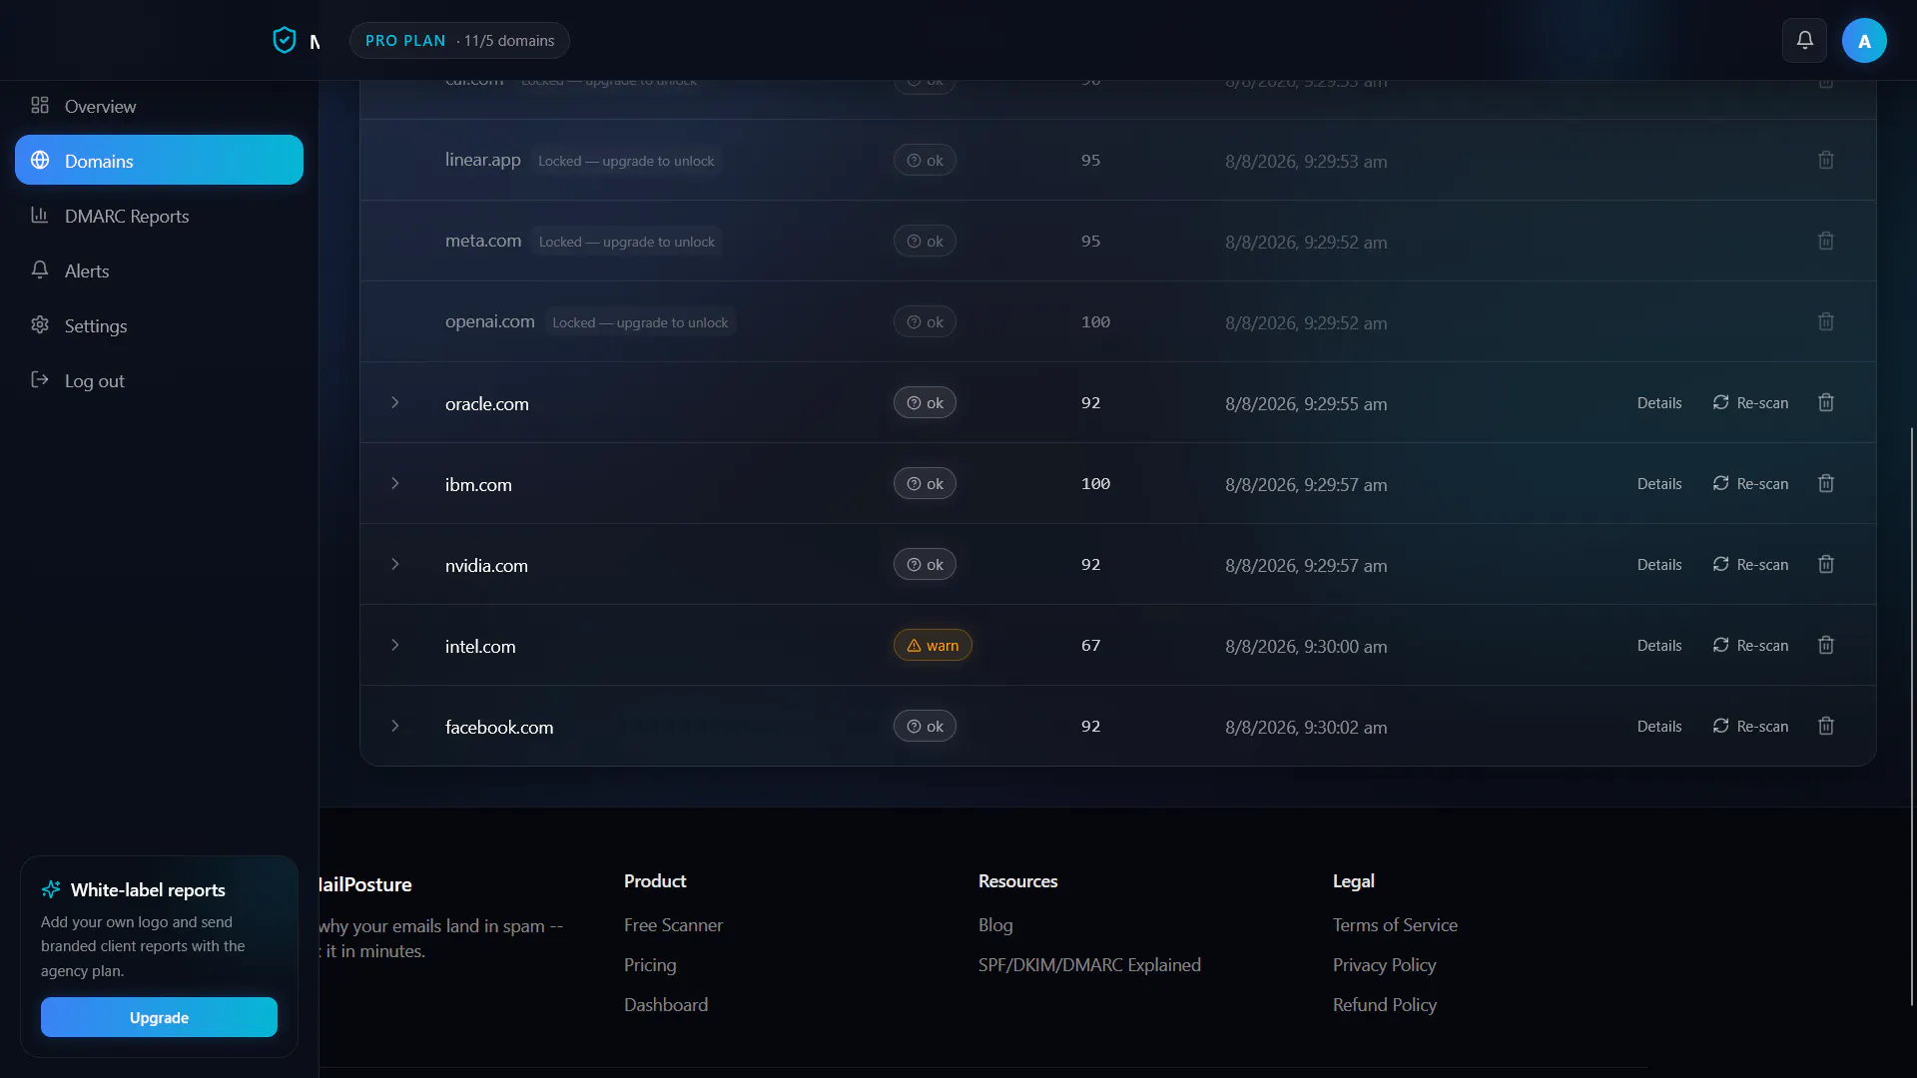Expand the facebook.com row
The image size is (1917, 1078).
click(395, 726)
